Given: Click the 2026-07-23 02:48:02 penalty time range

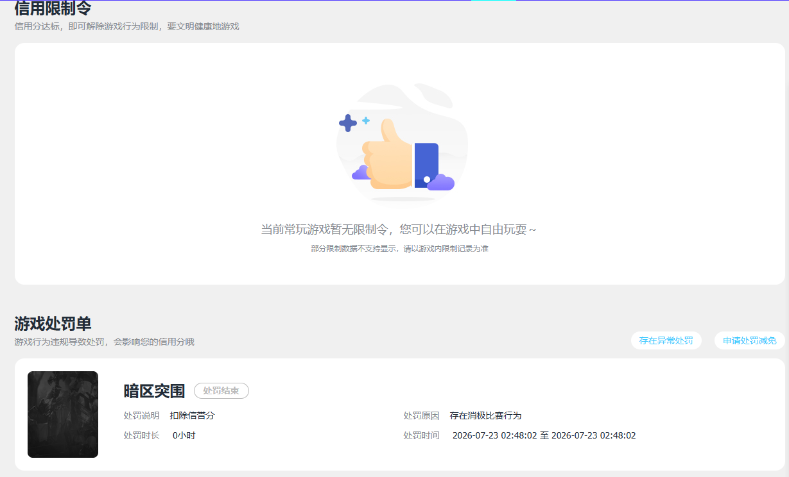Looking at the screenshot, I should point(544,435).
